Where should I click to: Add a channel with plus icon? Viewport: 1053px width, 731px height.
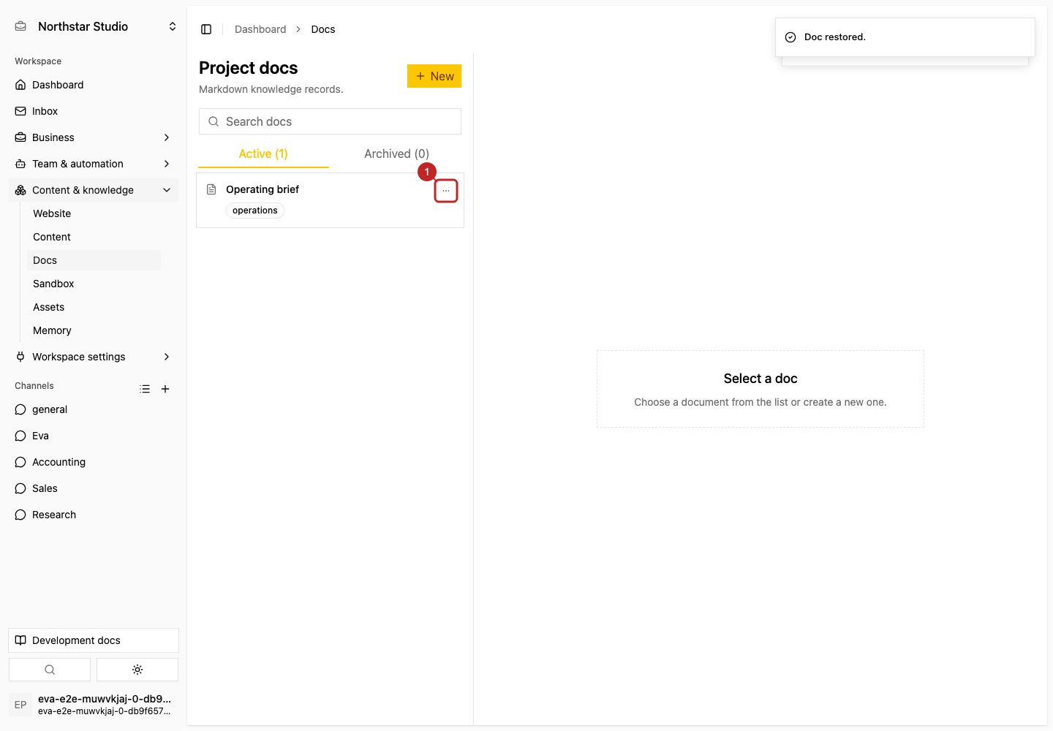165,389
